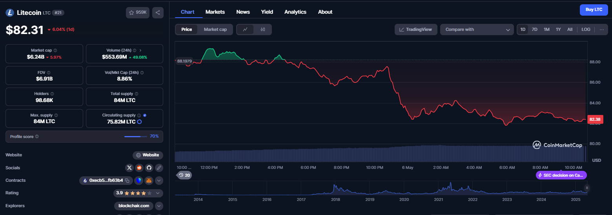Show Max. supply info icon

(x=56, y=115)
